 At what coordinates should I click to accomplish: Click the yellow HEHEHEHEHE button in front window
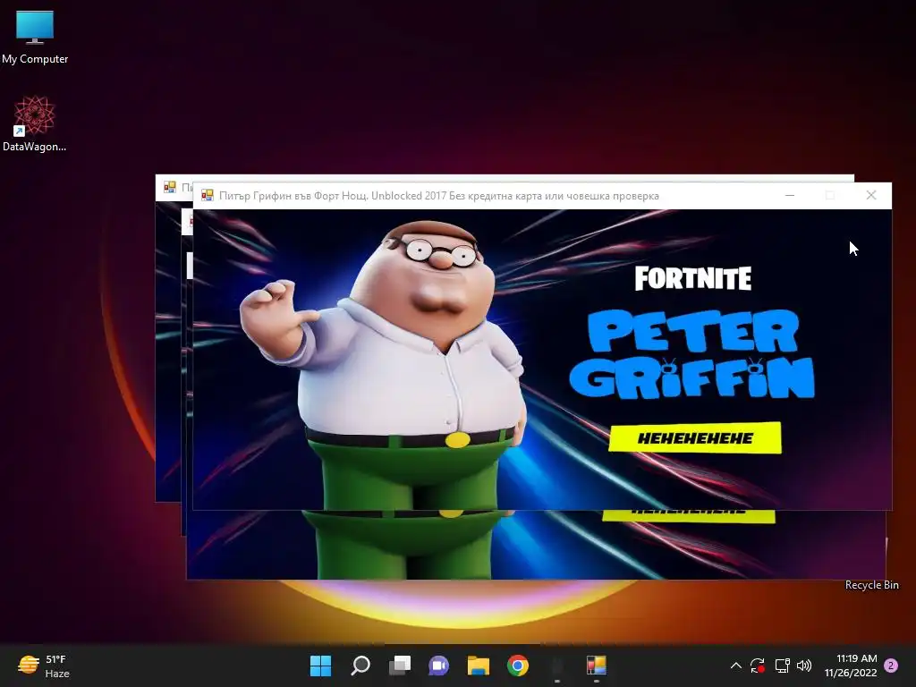(x=694, y=437)
